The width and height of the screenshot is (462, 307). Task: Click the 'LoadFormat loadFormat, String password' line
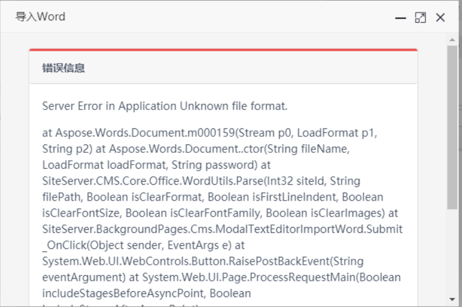tap(156, 165)
